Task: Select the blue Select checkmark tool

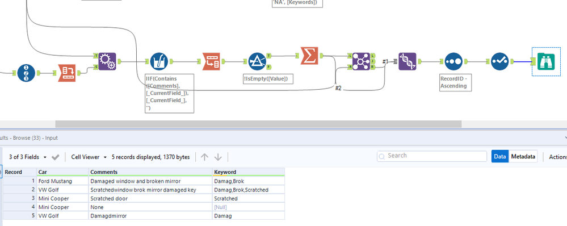Action: click(x=499, y=61)
